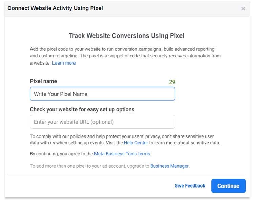254x200 pixels.
Task: Click the green character counter 29
Action: [x=172, y=82]
